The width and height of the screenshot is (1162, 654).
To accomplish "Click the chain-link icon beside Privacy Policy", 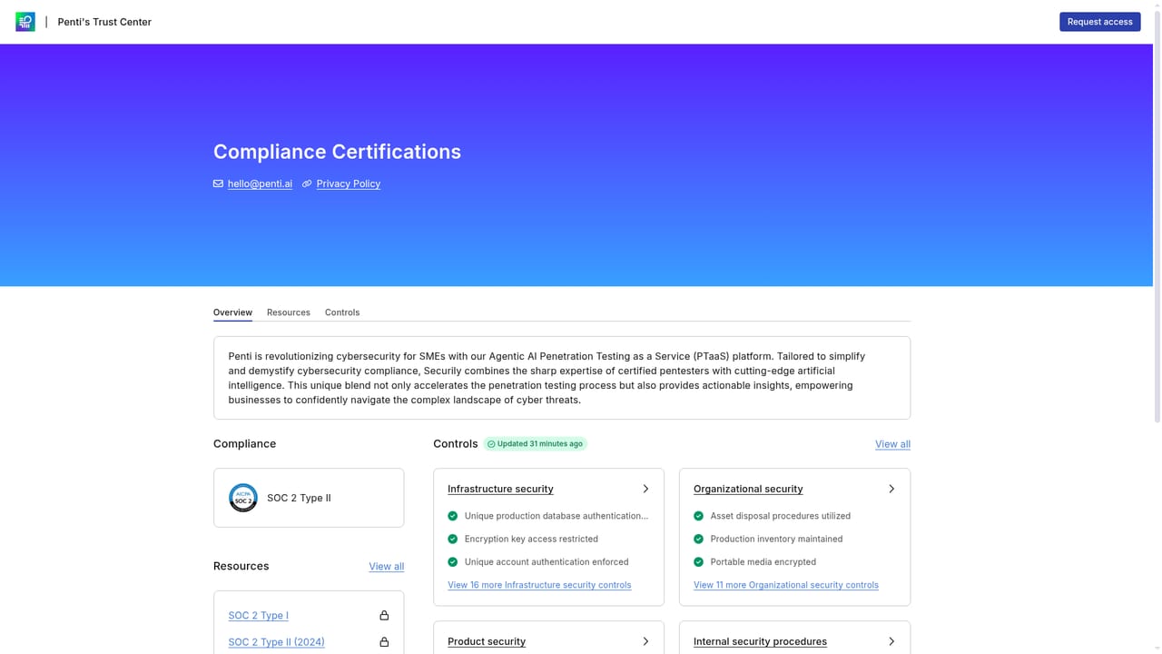I will click(x=307, y=183).
